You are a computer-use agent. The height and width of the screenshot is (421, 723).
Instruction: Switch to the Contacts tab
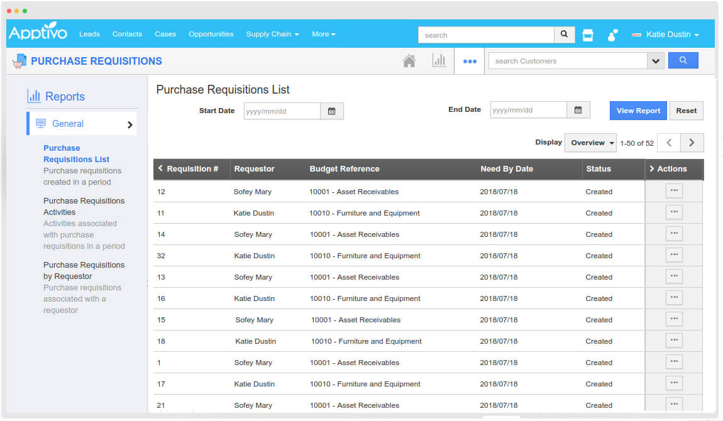tap(127, 35)
